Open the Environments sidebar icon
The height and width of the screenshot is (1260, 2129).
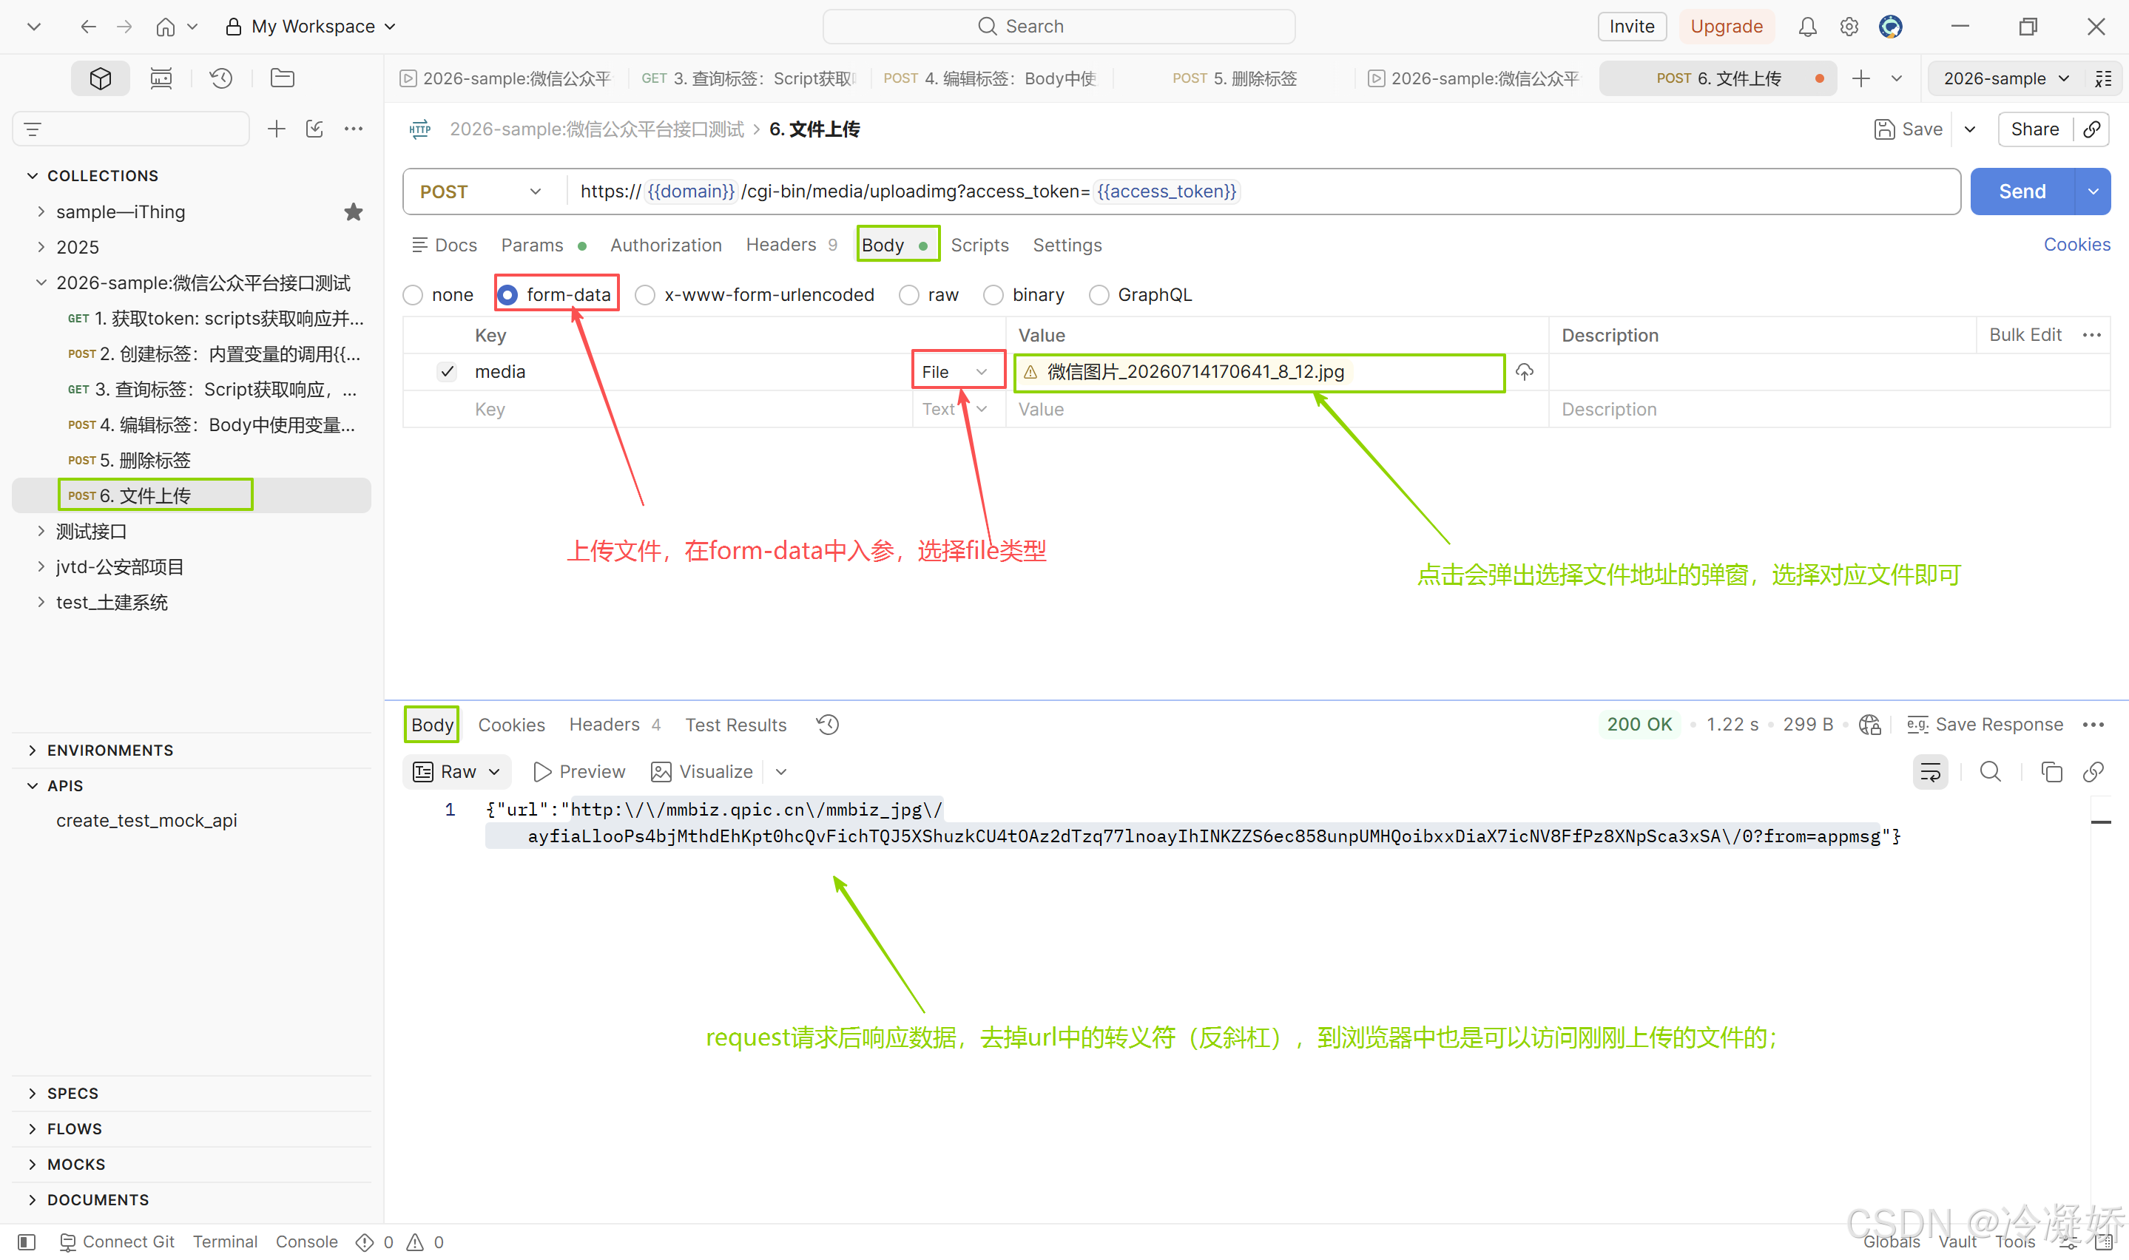161,78
